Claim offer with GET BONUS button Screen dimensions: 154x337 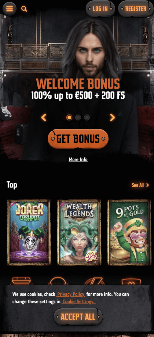(78, 139)
